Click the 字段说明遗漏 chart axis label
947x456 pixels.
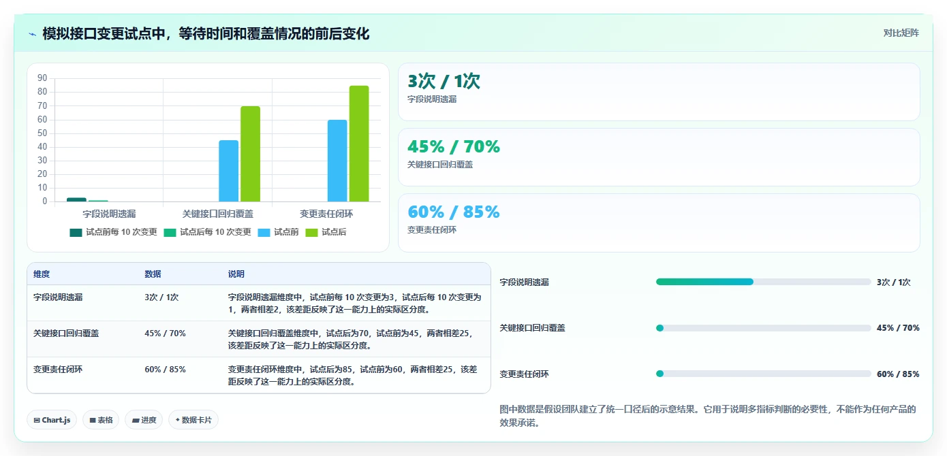point(109,214)
